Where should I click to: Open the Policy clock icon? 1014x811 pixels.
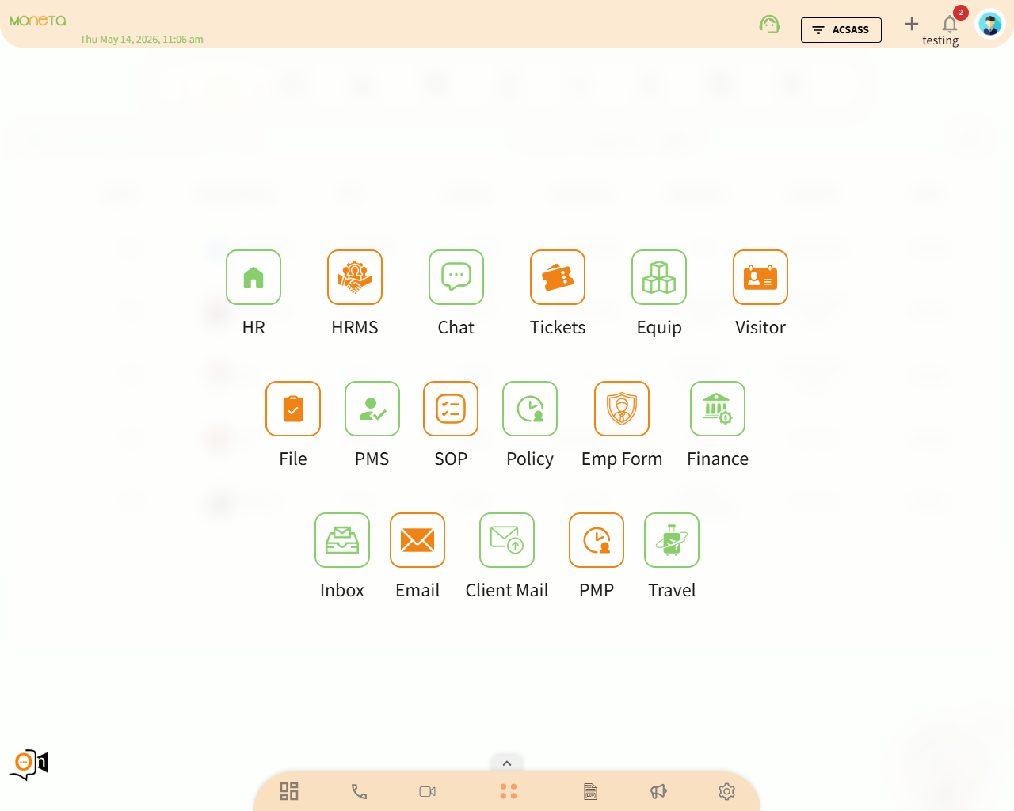tap(530, 409)
